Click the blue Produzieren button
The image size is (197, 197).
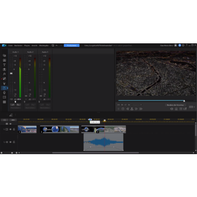[71, 45]
